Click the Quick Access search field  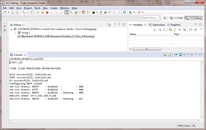[151, 18]
